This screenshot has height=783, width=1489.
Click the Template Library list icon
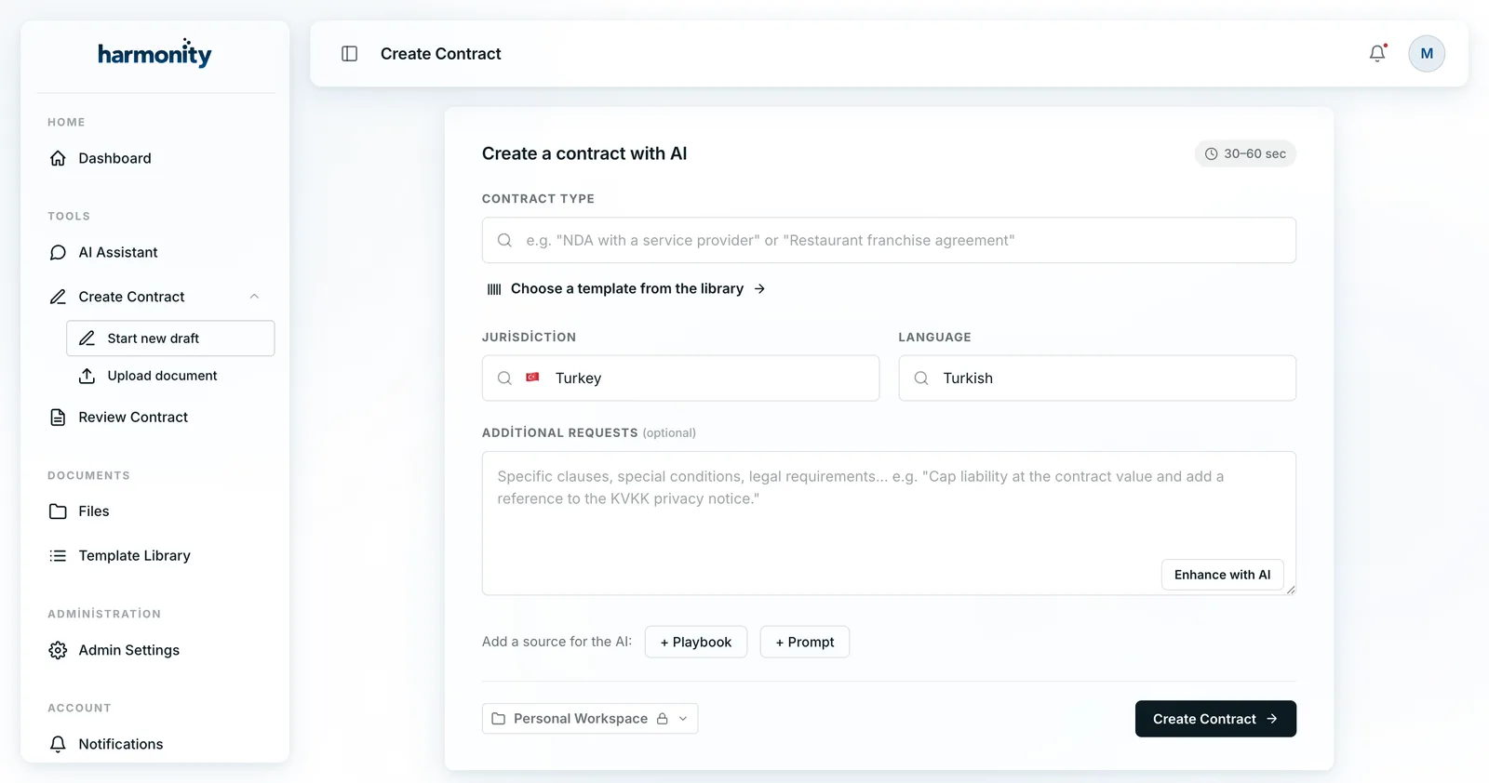coord(58,556)
